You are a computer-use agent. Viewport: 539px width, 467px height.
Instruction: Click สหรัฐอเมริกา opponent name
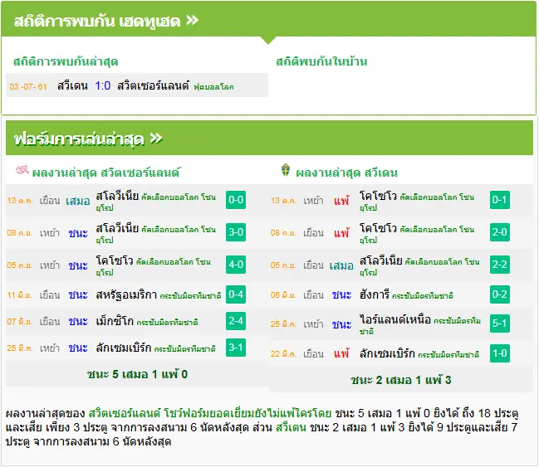126,294
